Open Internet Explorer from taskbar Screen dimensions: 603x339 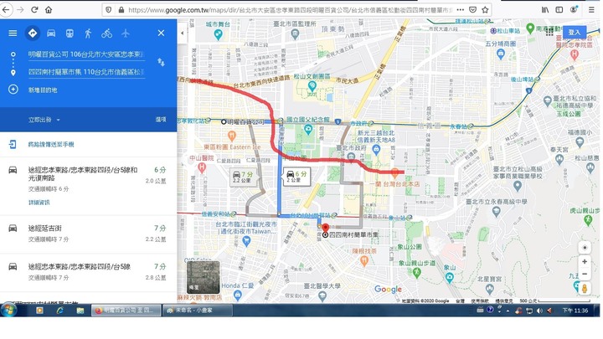tap(59, 311)
